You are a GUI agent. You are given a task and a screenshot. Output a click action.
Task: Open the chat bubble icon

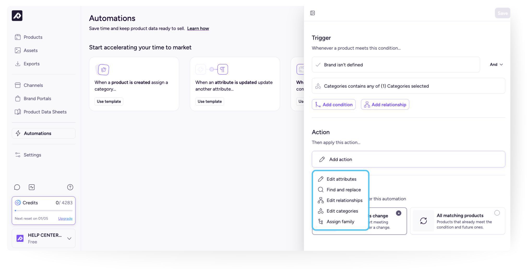coord(17,187)
